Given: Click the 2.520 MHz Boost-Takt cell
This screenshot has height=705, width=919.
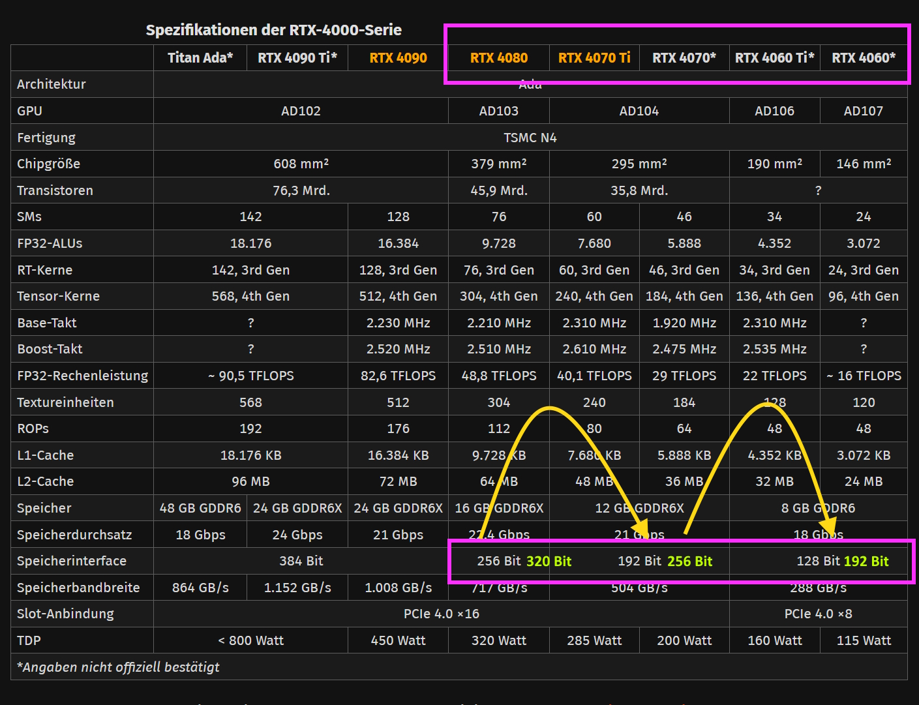Looking at the screenshot, I should tap(398, 349).
